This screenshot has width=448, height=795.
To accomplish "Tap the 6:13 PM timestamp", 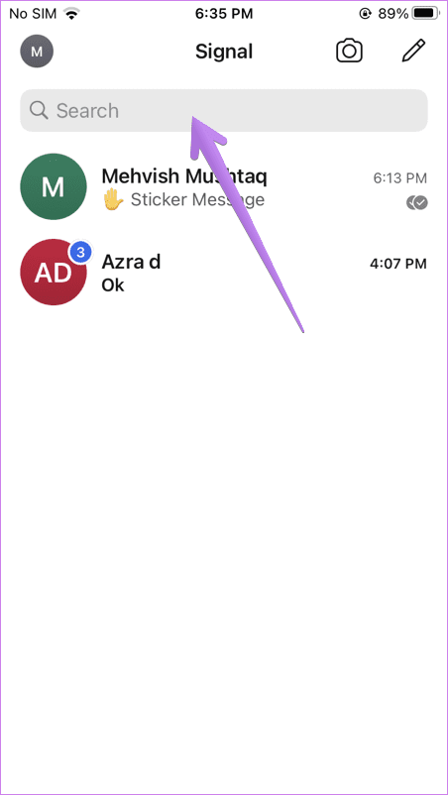I will click(400, 178).
